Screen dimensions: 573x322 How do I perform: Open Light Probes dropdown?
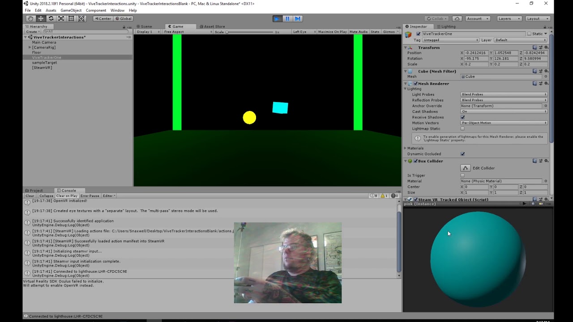pyautogui.click(x=504, y=94)
